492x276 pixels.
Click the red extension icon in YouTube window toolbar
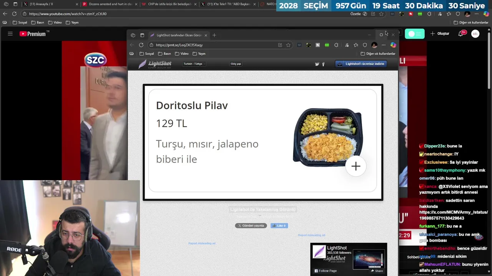pyautogui.click(x=411, y=14)
